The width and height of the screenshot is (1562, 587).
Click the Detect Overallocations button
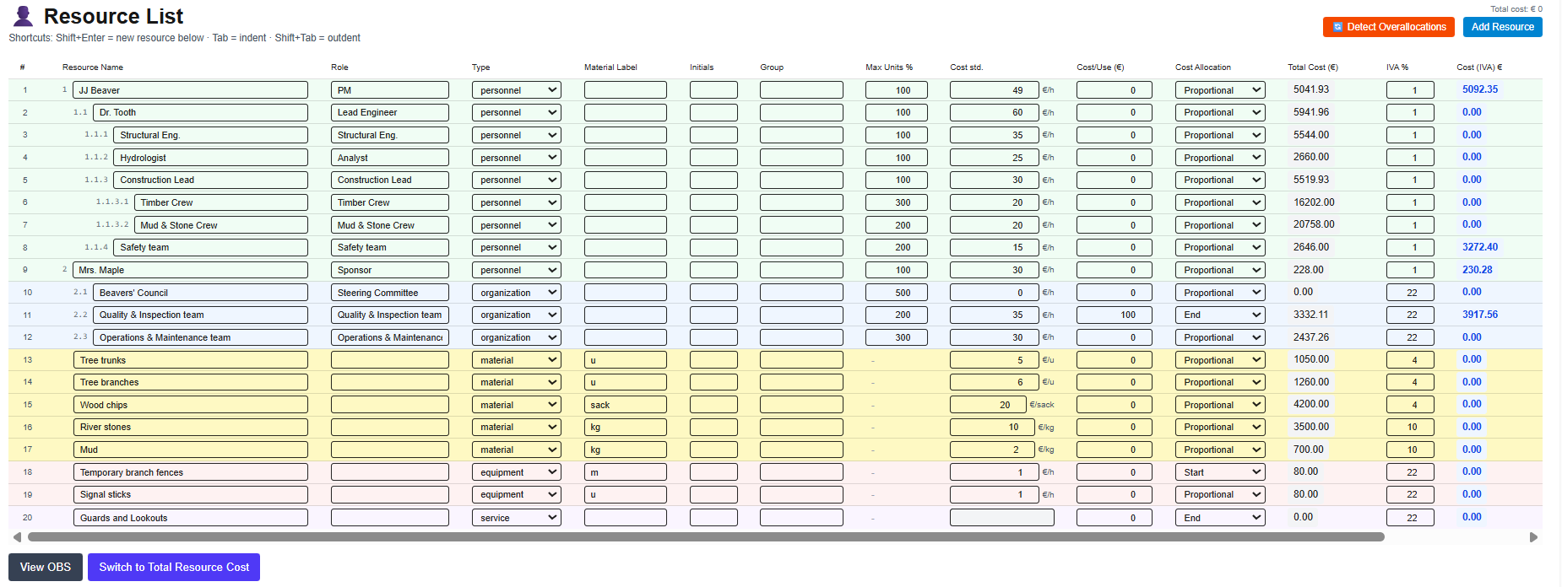click(1388, 27)
